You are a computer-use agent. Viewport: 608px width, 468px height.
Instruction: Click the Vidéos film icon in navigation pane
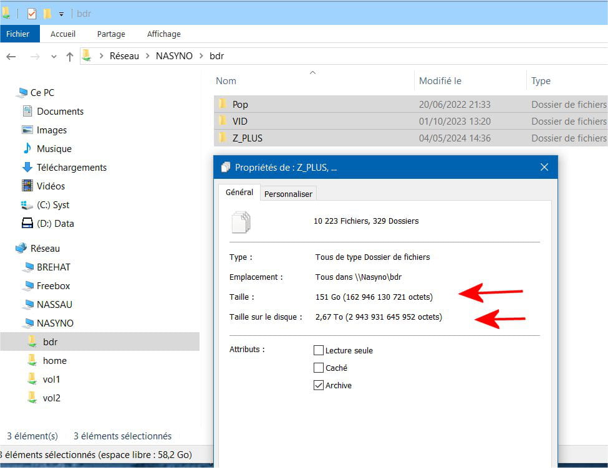pos(27,186)
